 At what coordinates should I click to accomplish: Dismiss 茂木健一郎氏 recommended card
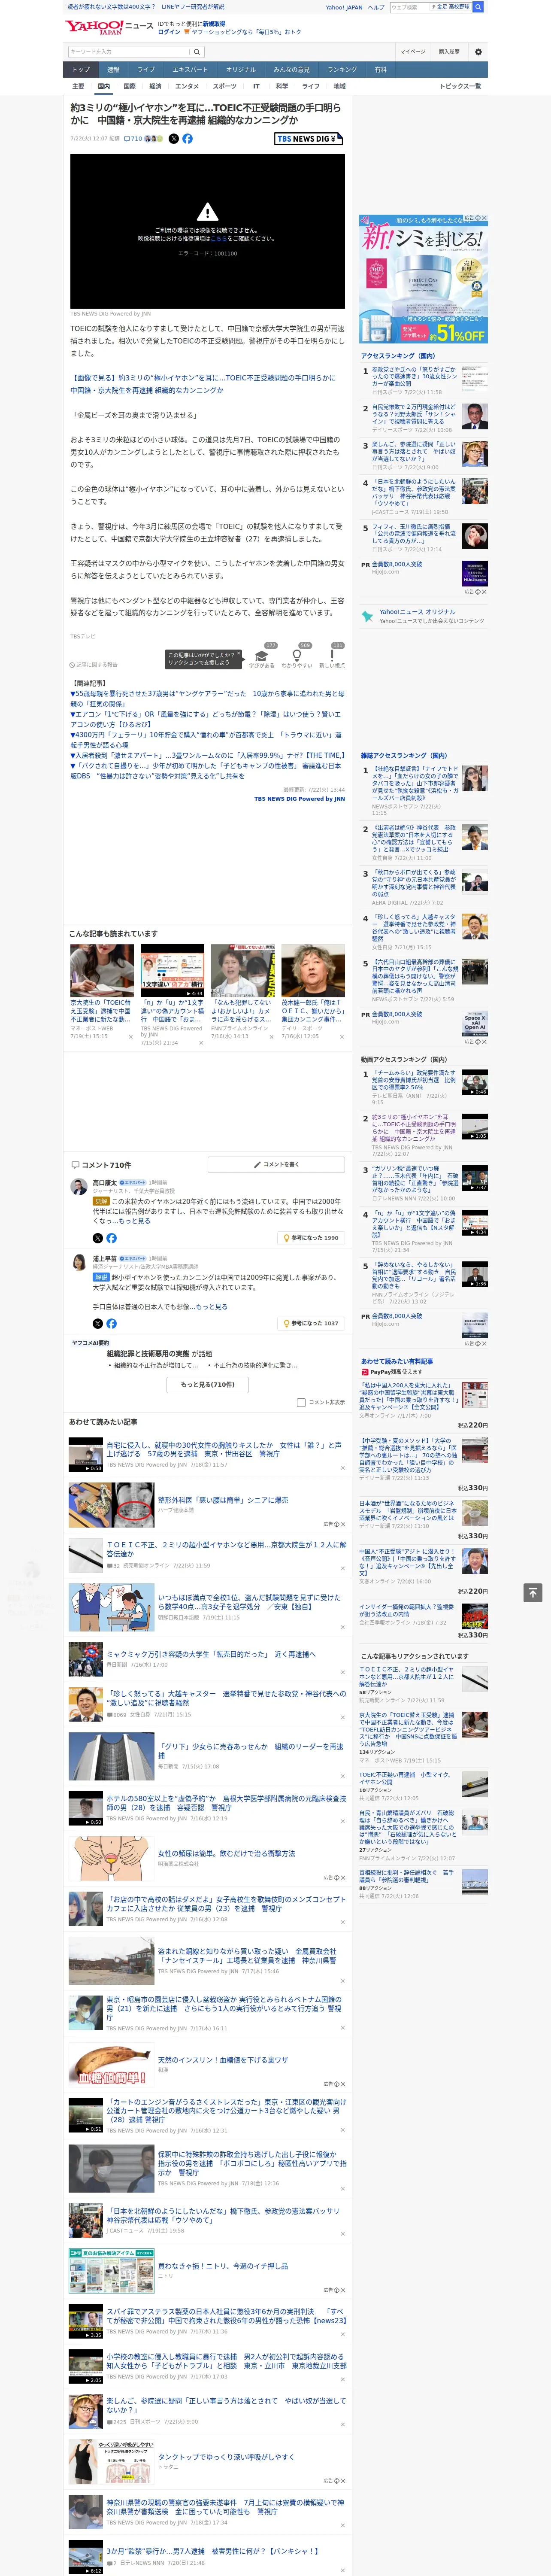[342, 1037]
